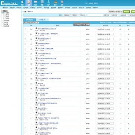Viewport: 135px width, 135px height.
Task: Open the title link of article ID 22
Action: click(47, 29)
